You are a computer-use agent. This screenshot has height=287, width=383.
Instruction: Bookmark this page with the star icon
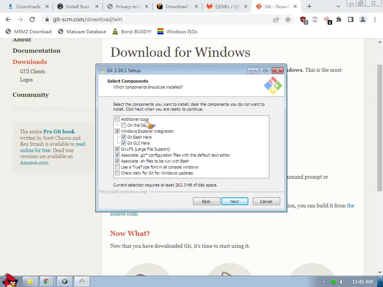(288, 19)
